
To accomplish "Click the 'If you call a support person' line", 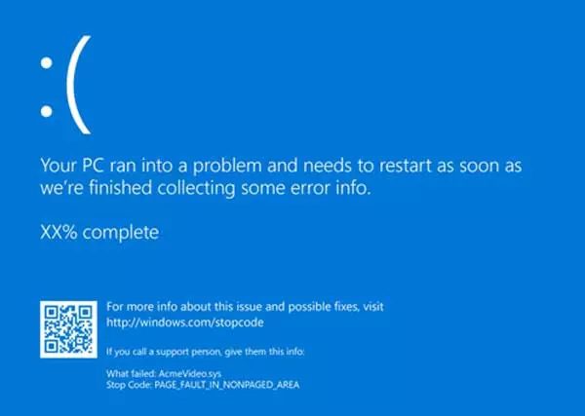I will click(205, 352).
